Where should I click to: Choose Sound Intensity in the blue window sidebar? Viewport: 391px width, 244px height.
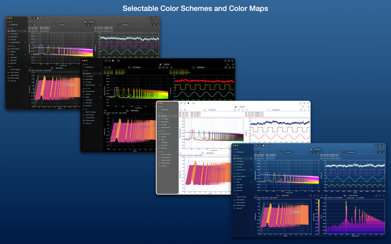pyautogui.click(x=240, y=203)
